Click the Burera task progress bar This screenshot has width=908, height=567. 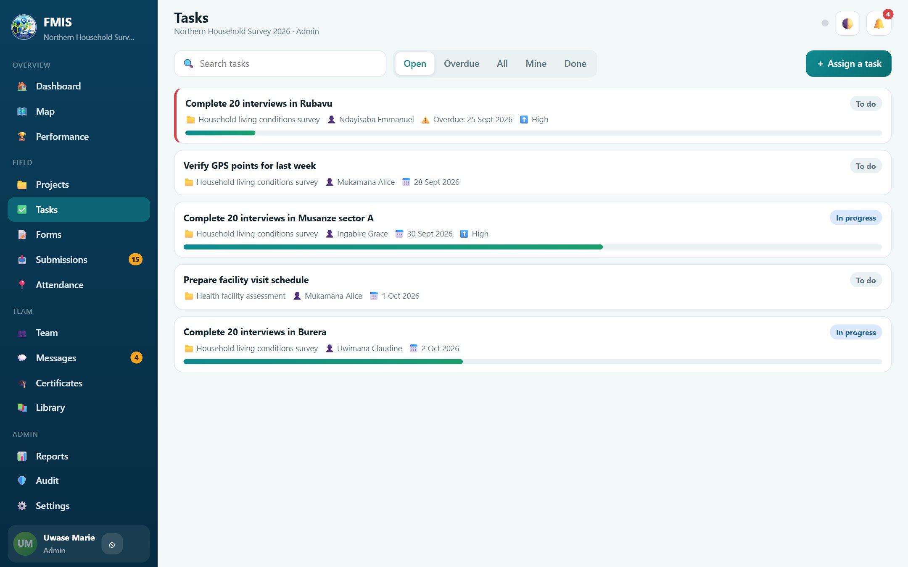click(x=533, y=362)
